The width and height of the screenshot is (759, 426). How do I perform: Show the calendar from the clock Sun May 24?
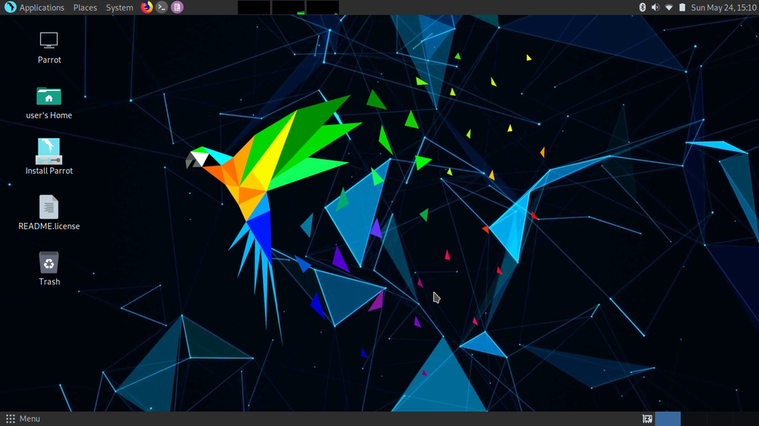tap(723, 8)
